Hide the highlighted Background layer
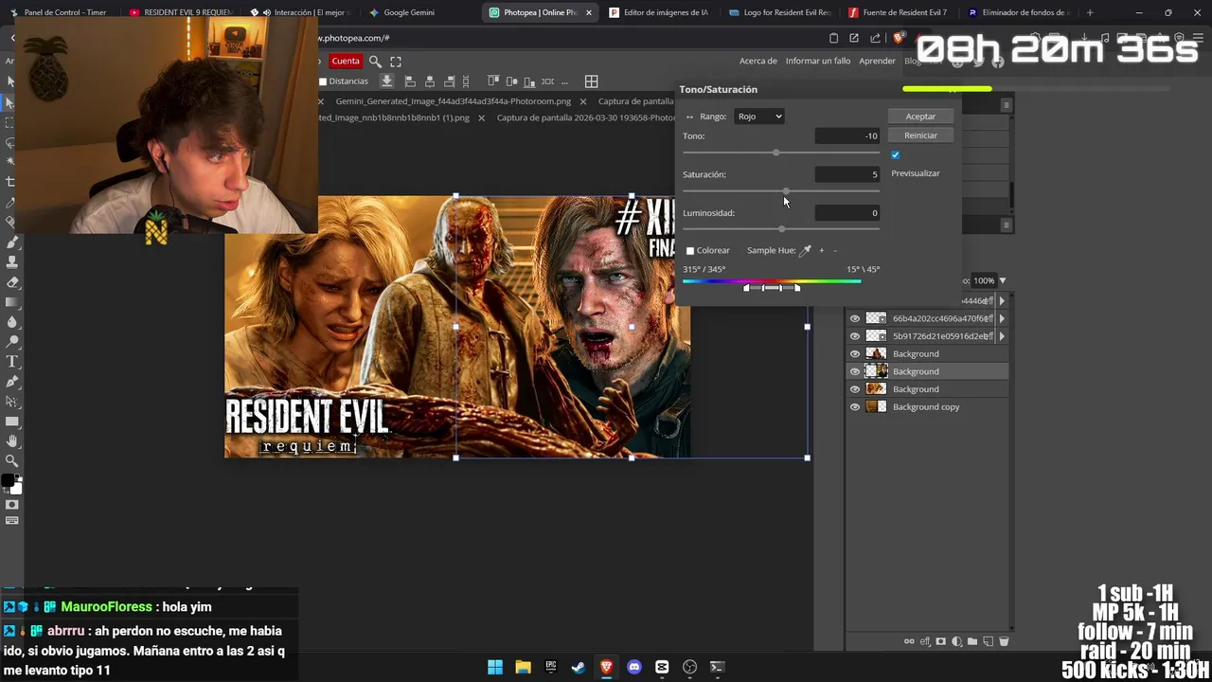This screenshot has width=1212, height=682. (x=855, y=371)
